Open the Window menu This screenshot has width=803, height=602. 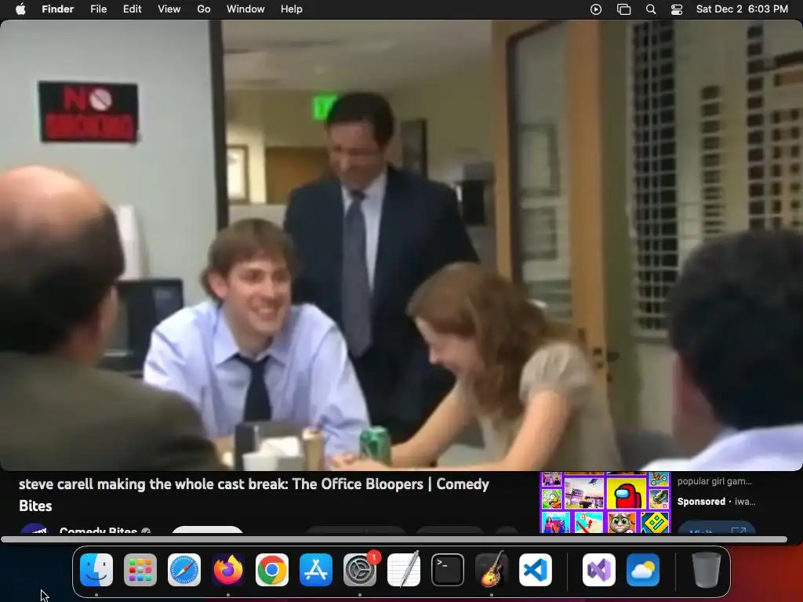tap(245, 9)
